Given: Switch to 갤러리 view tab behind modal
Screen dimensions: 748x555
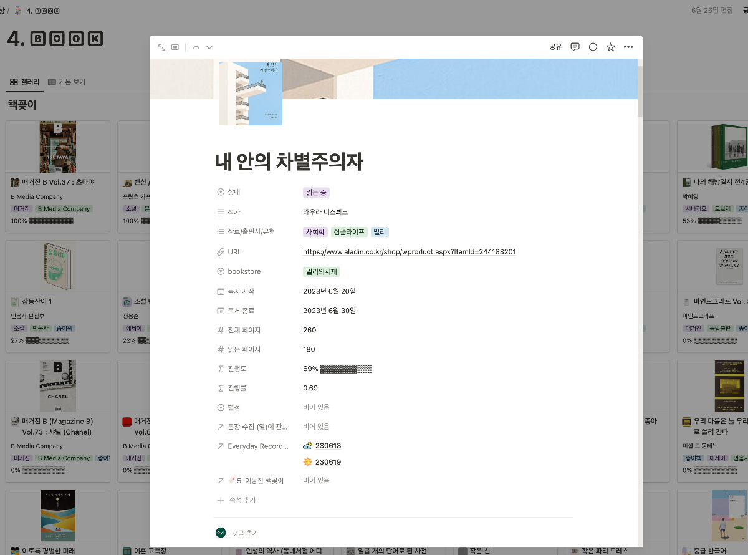Looking at the screenshot, I should pyautogui.click(x=24, y=82).
